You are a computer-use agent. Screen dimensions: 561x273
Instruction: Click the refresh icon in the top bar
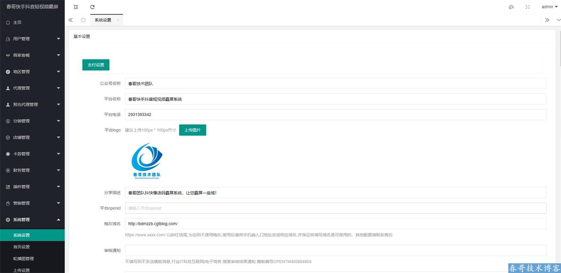click(x=92, y=7)
